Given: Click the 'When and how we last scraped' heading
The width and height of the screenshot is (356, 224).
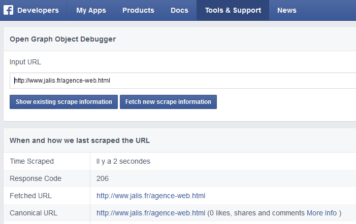Looking at the screenshot, I should (80, 140).
